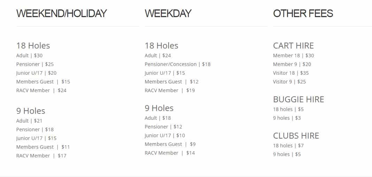Click the OTHER FEES heading
This screenshot has width=372, height=177.
[303, 13]
